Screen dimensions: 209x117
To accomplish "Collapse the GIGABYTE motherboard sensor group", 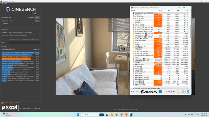I will [132, 88].
